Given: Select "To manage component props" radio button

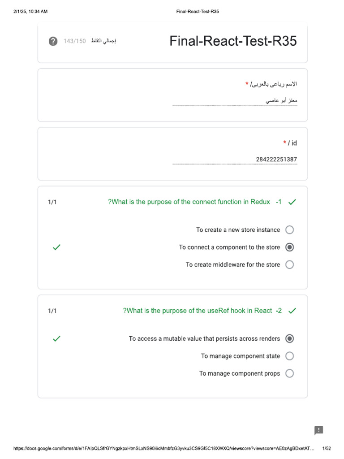Looking at the screenshot, I should (289, 374).
